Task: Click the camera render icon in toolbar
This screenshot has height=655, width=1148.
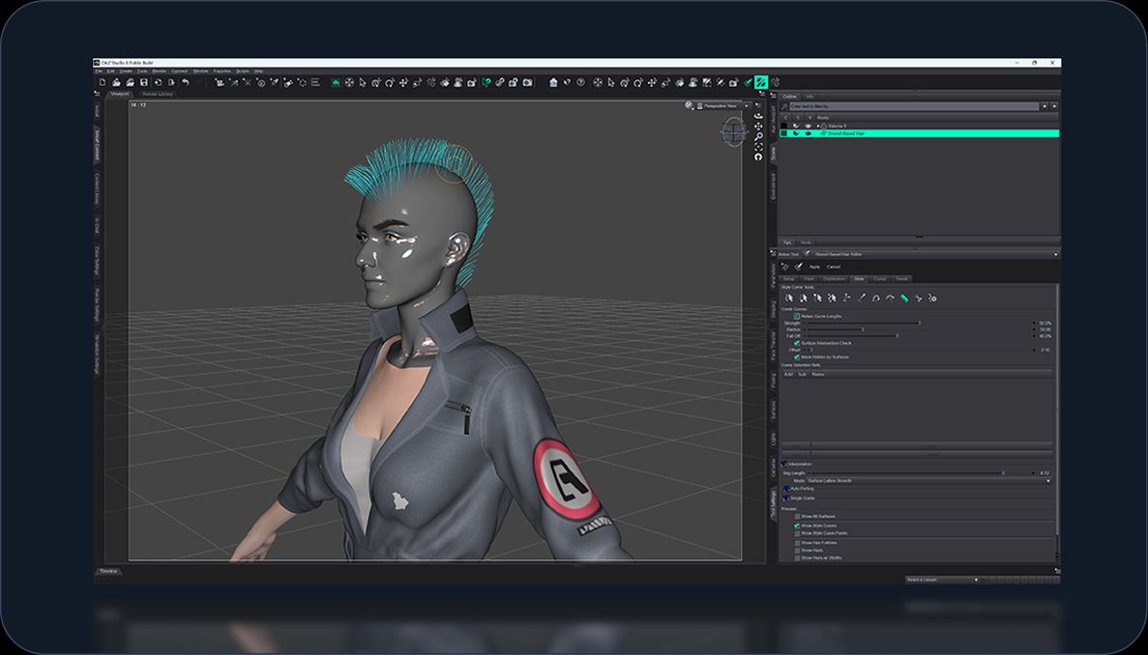Action: [527, 83]
